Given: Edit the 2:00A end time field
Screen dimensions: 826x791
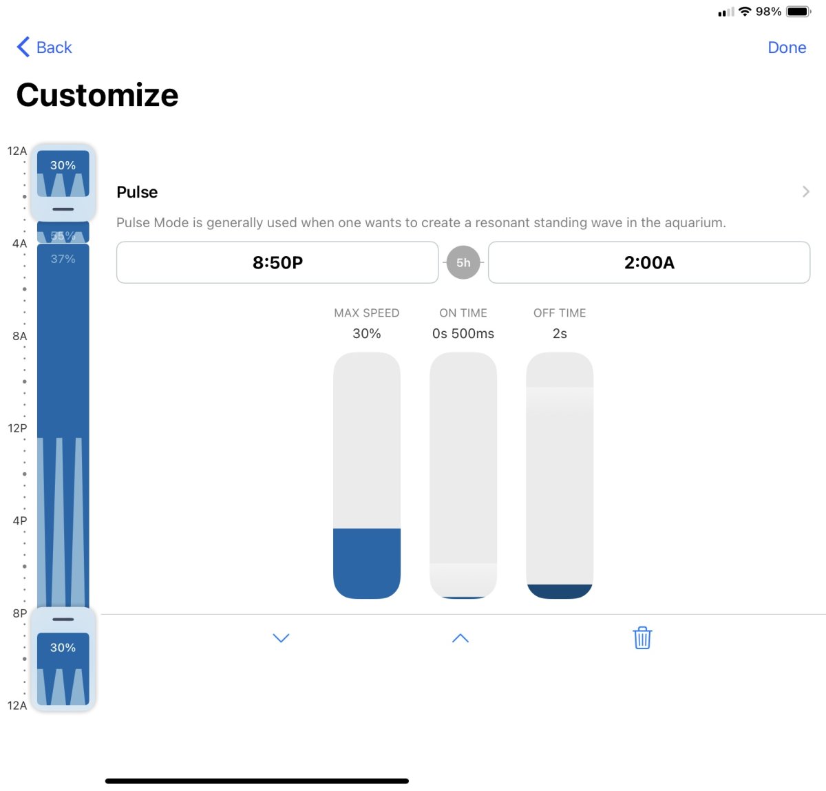Looking at the screenshot, I should pos(649,262).
